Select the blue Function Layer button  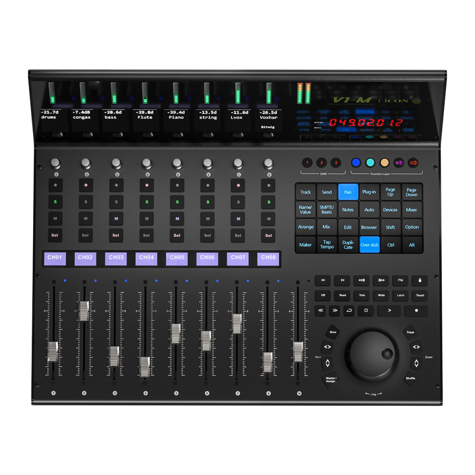pos(356,162)
